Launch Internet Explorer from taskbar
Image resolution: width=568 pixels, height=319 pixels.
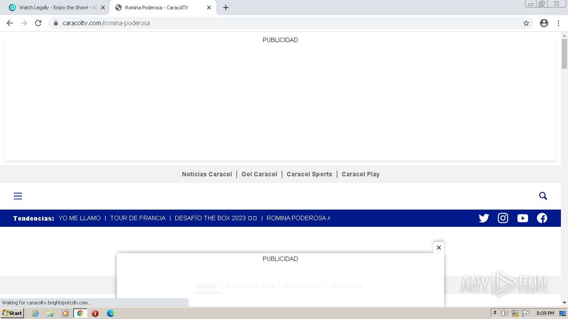point(35,313)
